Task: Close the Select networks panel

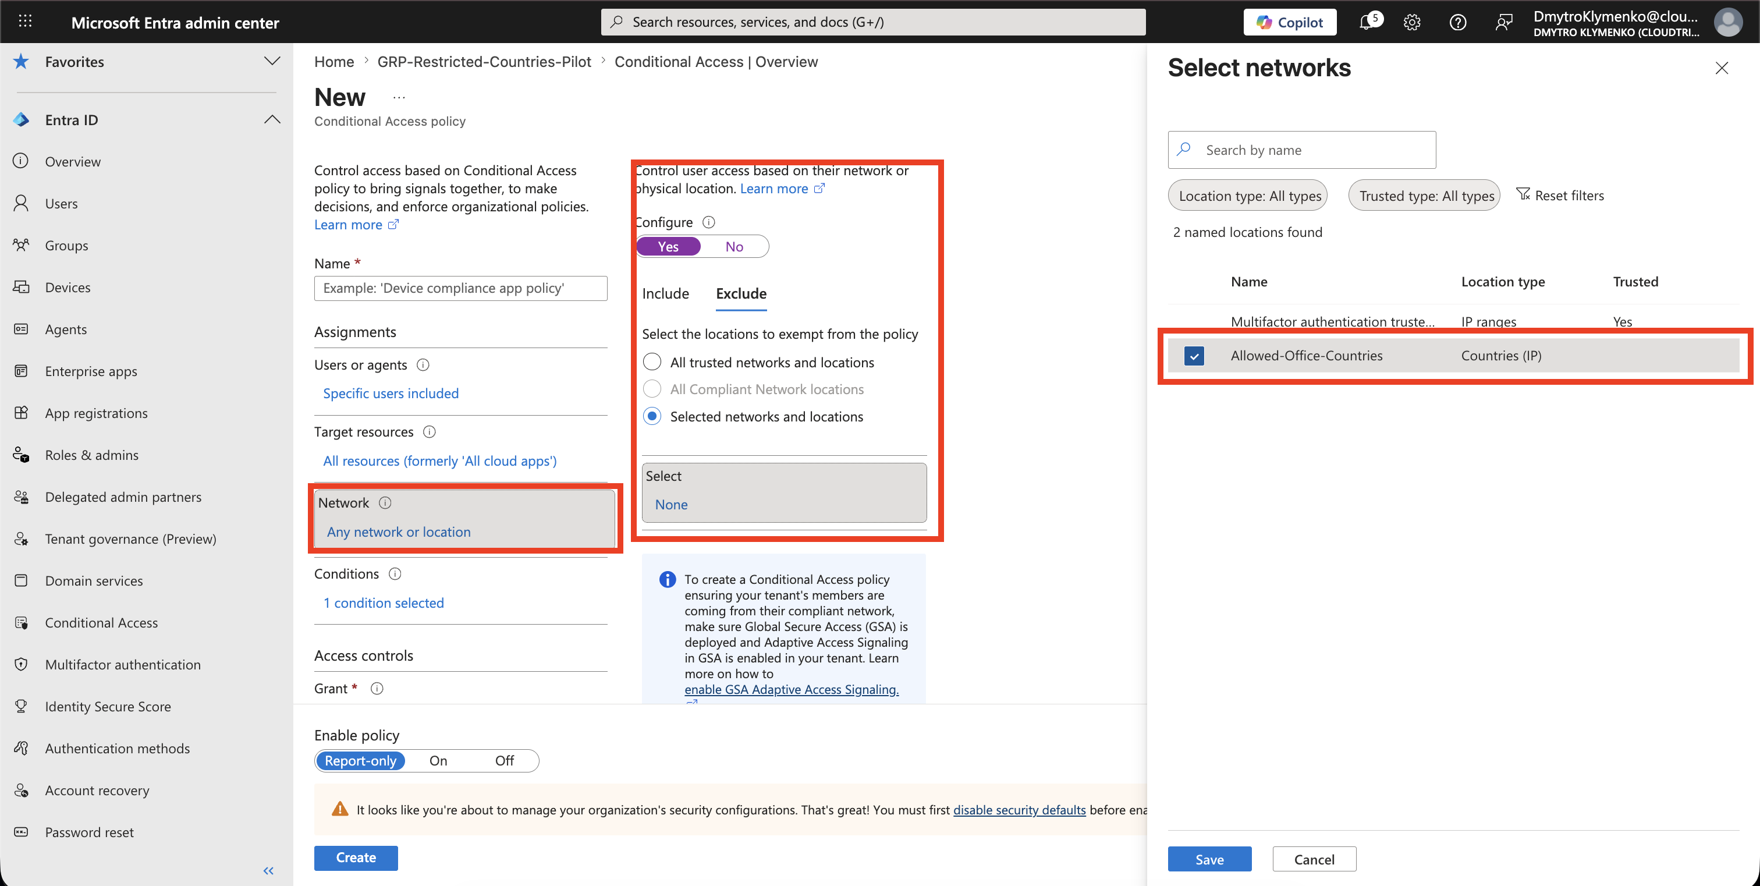Action: pos(1722,68)
